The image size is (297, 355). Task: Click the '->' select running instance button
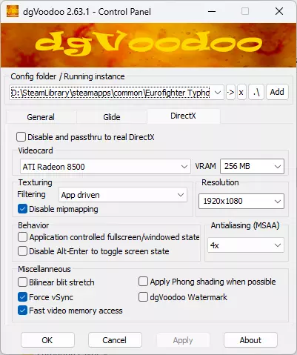pos(230,93)
